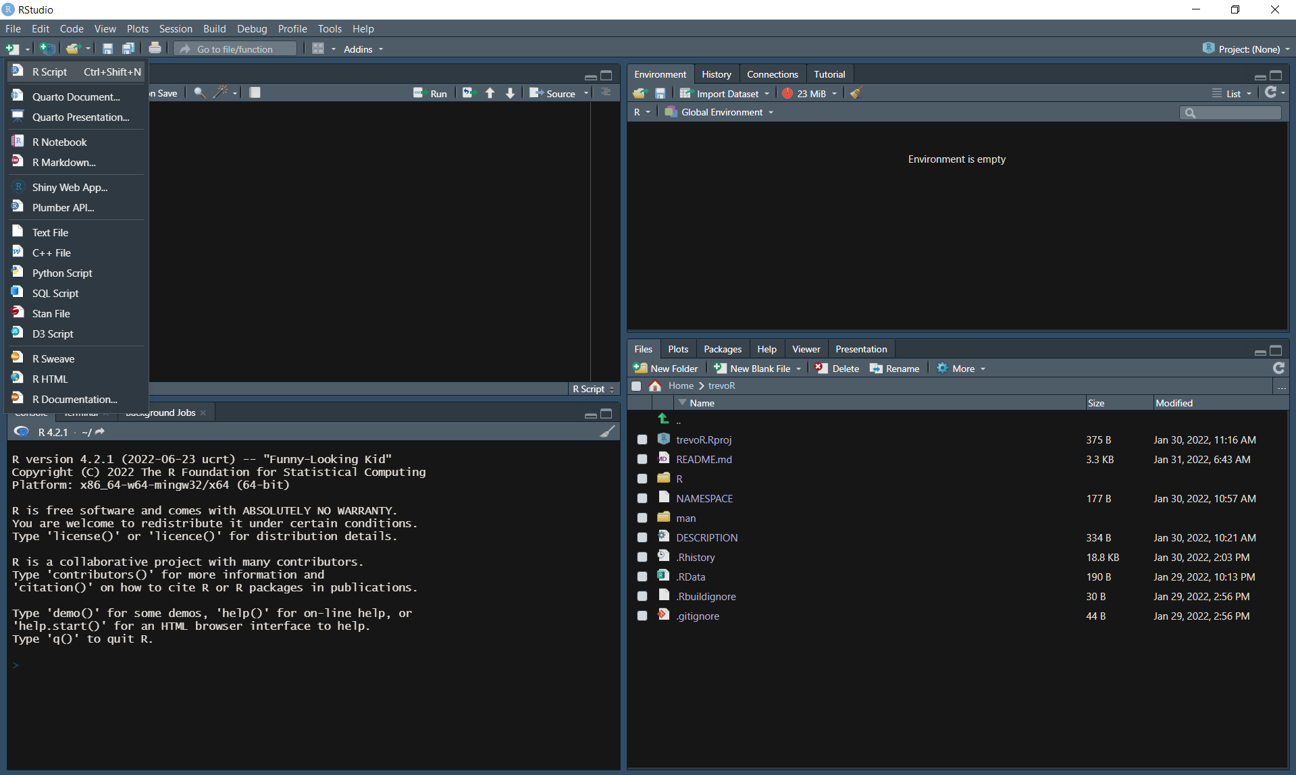Tick the checkbox for .gitignore
Screen dimensions: 1296x775
point(642,616)
